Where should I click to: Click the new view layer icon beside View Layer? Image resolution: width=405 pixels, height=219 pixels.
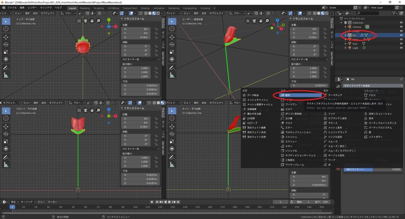pos(396,7)
